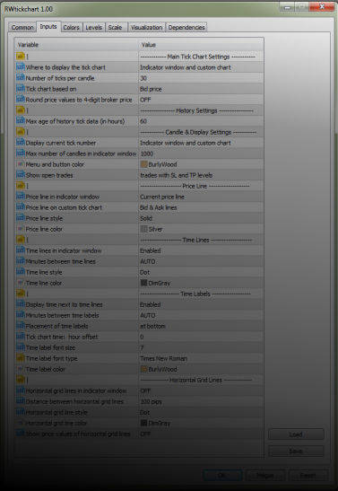The width and height of the screenshot is (338, 491).
Task: Click icon beside Time line style
Action: 21,272
